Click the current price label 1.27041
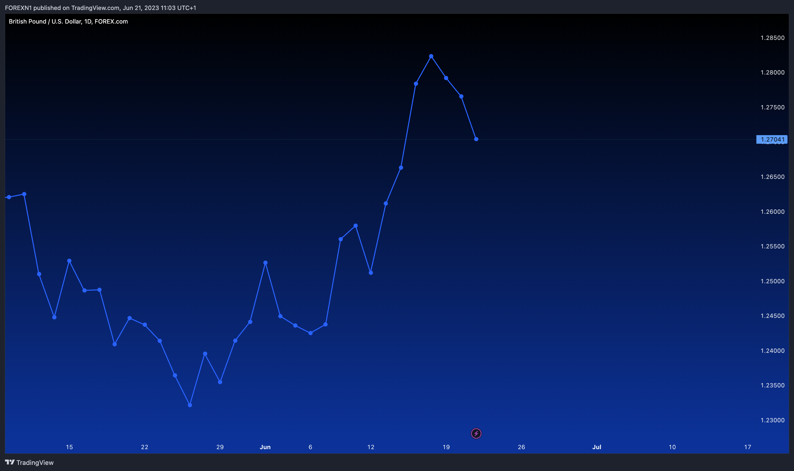Viewport: 794px width, 471px height. pos(772,139)
